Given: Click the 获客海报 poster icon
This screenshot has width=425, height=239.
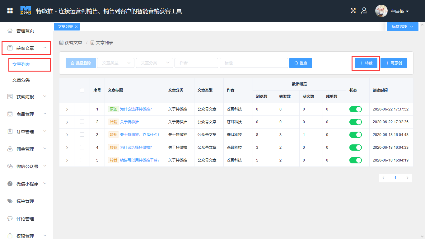Looking at the screenshot, I should pos(10,97).
